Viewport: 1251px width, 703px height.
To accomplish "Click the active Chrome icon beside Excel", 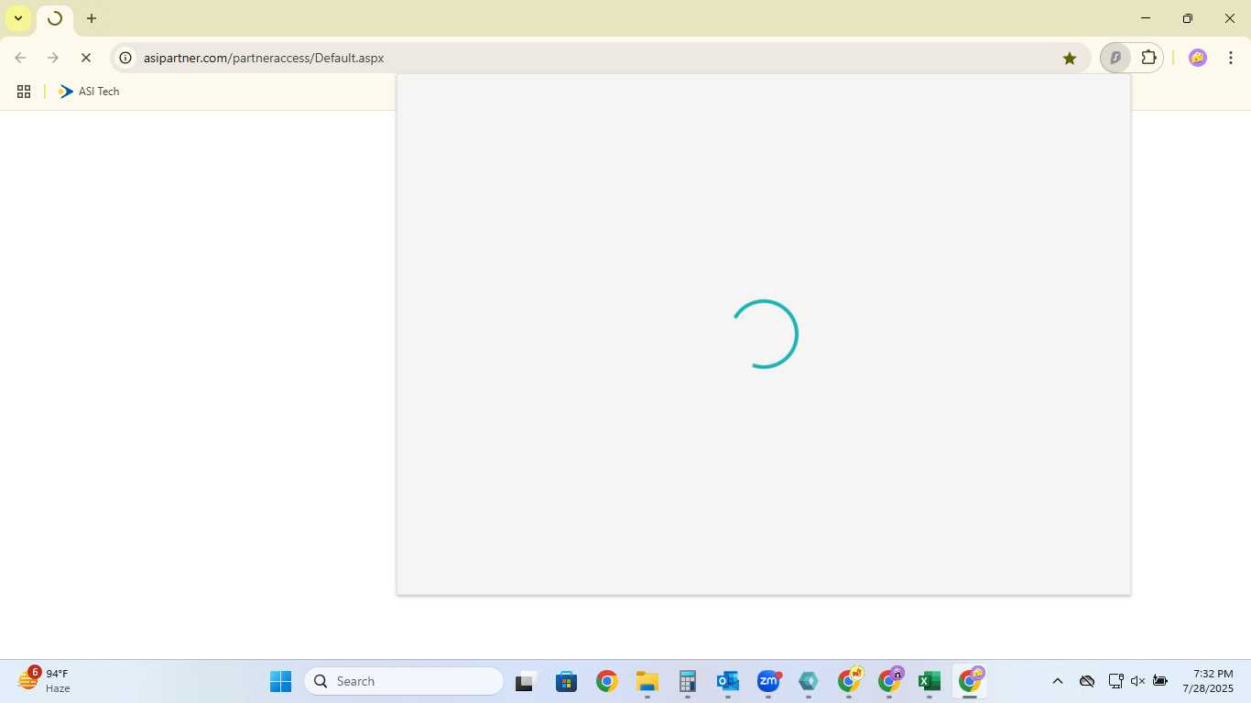I will pyautogui.click(x=970, y=681).
